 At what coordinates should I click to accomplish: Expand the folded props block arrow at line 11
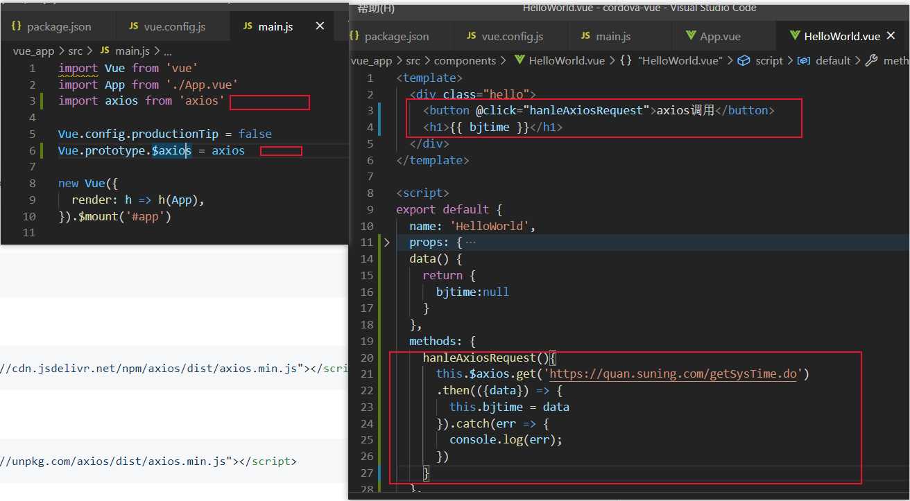(387, 243)
